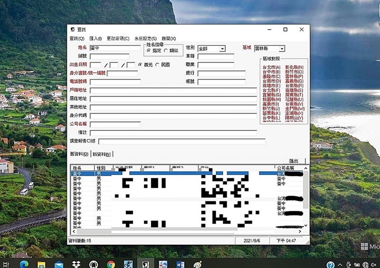The height and width of the screenshot is (268, 380).
Task: Click the Dropbox icon in the taskbar
Action: tap(76, 264)
